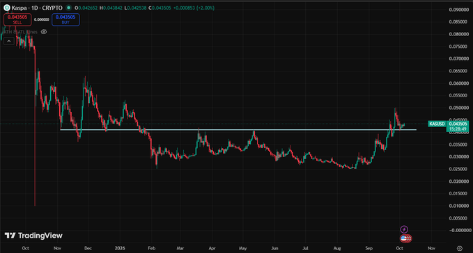Open the purple lightning event marker

(404, 229)
